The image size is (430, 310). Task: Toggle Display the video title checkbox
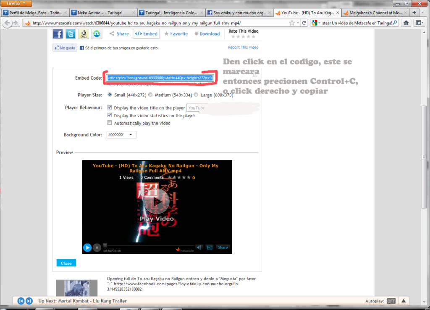110,107
